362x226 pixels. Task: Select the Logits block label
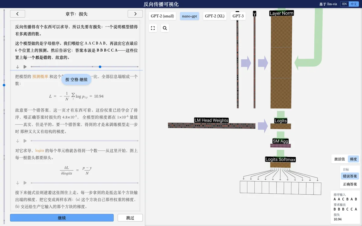(281, 121)
